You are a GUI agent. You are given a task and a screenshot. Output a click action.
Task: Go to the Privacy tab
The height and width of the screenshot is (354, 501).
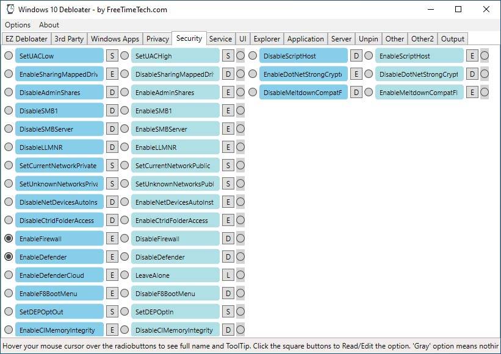click(x=157, y=39)
